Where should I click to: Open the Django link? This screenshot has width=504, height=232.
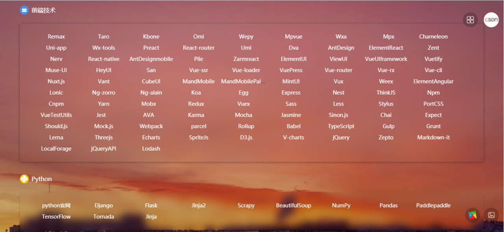pyautogui.click(x=104, y=206)
